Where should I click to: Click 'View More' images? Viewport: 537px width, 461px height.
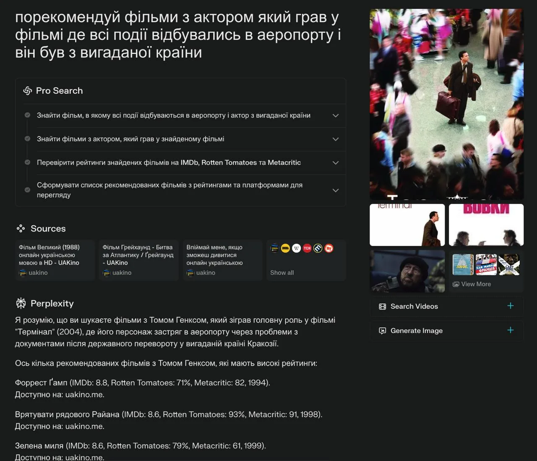[476, 284]
